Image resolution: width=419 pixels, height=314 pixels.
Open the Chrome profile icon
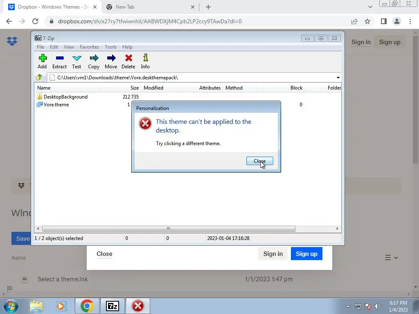(x=397, y=21)
